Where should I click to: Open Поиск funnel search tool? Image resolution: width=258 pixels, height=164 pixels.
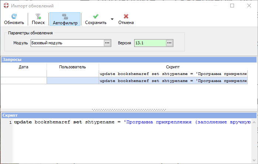coord(38,19)
